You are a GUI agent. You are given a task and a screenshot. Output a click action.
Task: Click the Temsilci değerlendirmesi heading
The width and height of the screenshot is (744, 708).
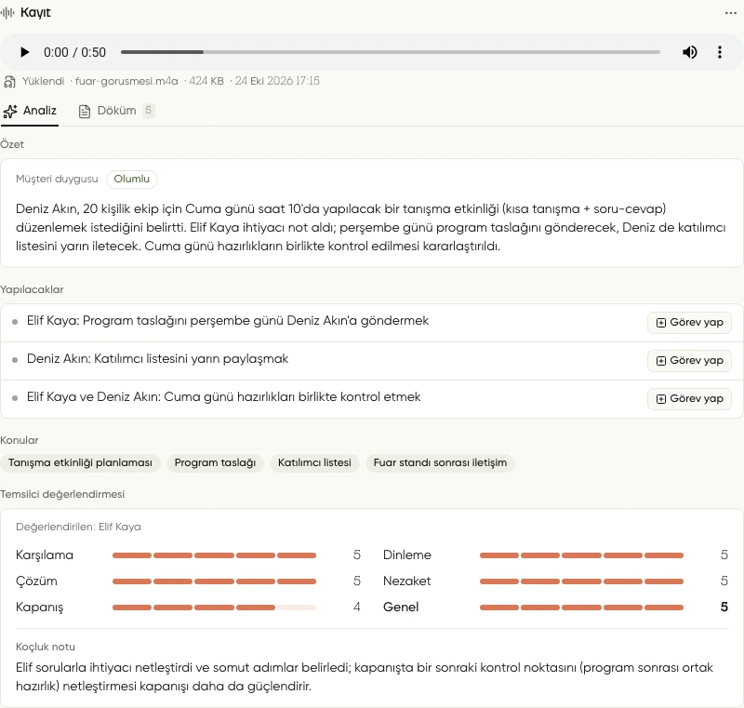point(62,494)
